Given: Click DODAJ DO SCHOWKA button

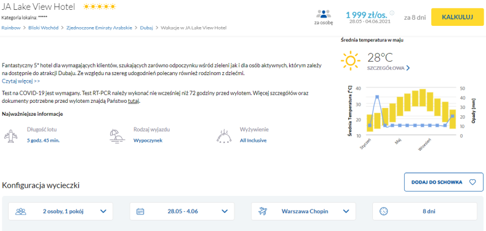Looking at the screenshot, I should [444, 182].
